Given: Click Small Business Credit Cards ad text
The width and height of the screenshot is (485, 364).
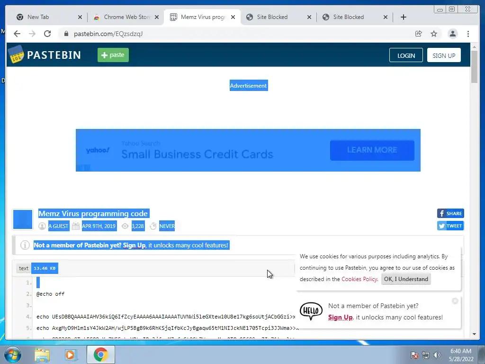Looking at the screenshot, I should click(x=197, y=154).
